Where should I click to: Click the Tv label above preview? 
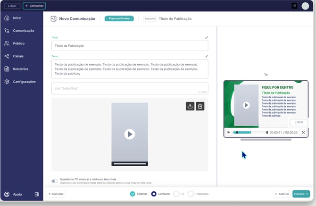click(x=266, y=75)
